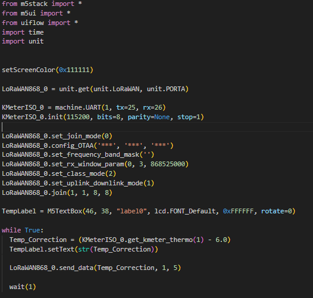Click the 'import unit' line

[x=23, y=41]
